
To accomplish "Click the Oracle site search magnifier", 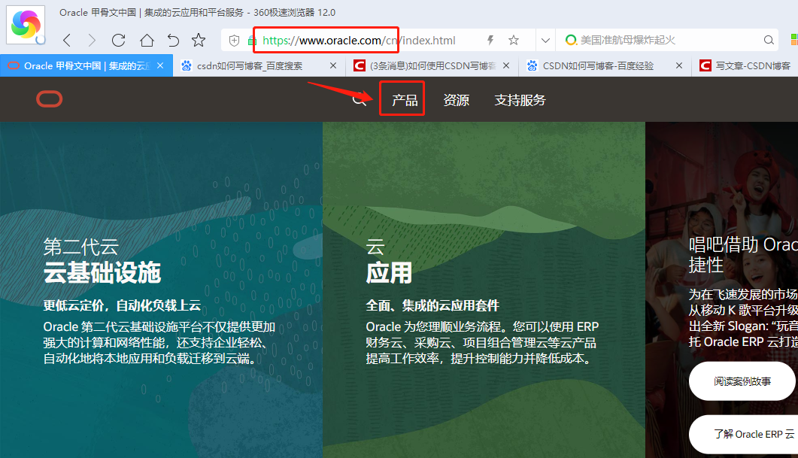I will (x=360, y=100).
